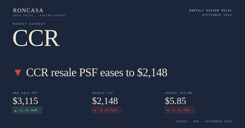Select the -1.7% MoM red badge
Image resolution: width=245 pixels, height=128 pixels.
pyautogui.click(x=180, y=110)
